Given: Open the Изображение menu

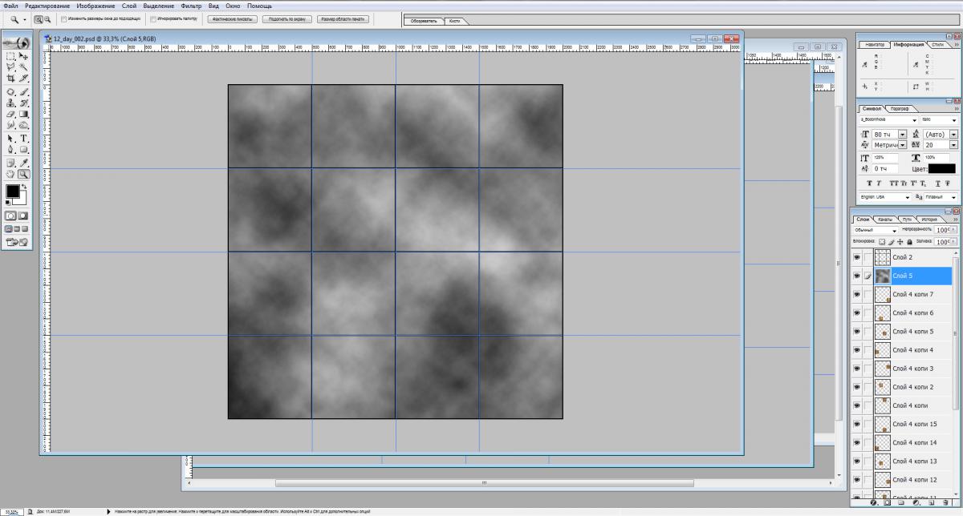Looking at the screenshot, I should [95, 6].
